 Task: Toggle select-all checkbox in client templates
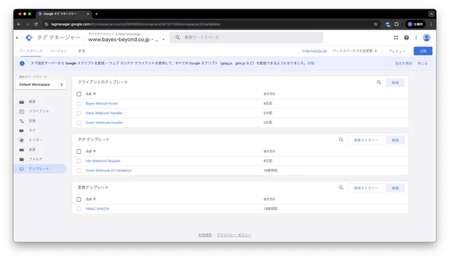click(x=79, y=94)
